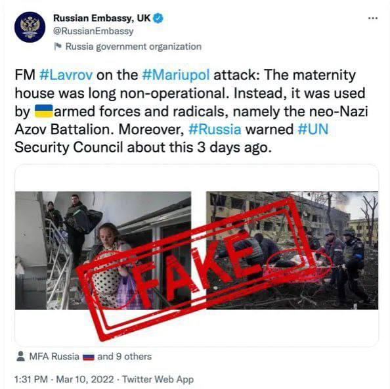Click the Russian flag emoji beside MFA Russia

88,357
